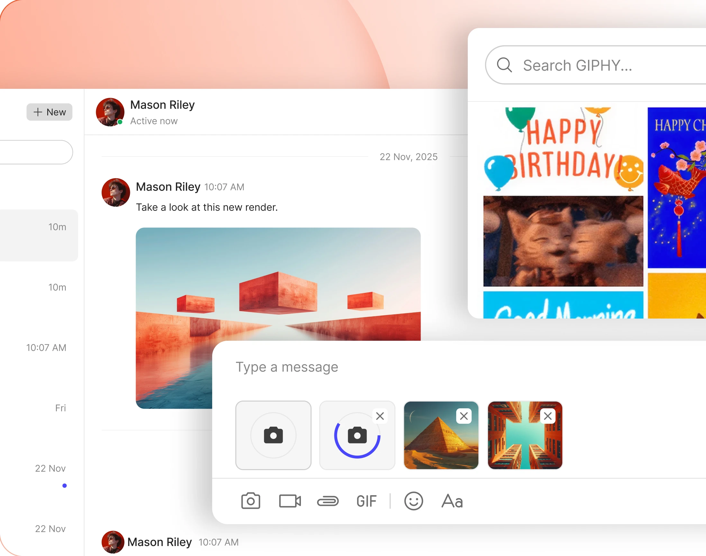Click Mason Riley name in chat header

(x=162, y=105)
